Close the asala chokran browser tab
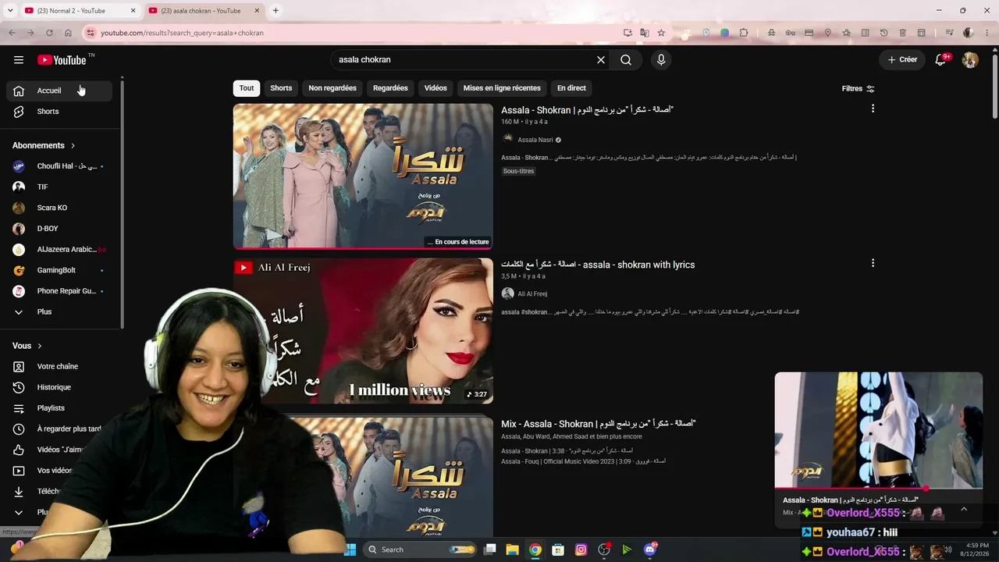The image size is (999, 562). click(256, 11)
